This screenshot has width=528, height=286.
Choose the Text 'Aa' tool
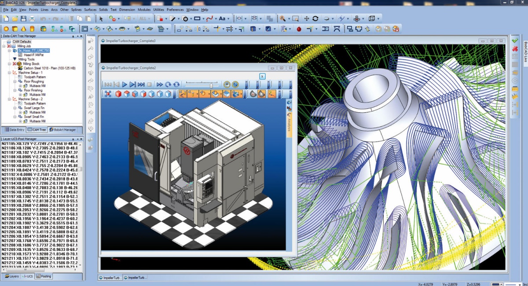pos(222,18)
